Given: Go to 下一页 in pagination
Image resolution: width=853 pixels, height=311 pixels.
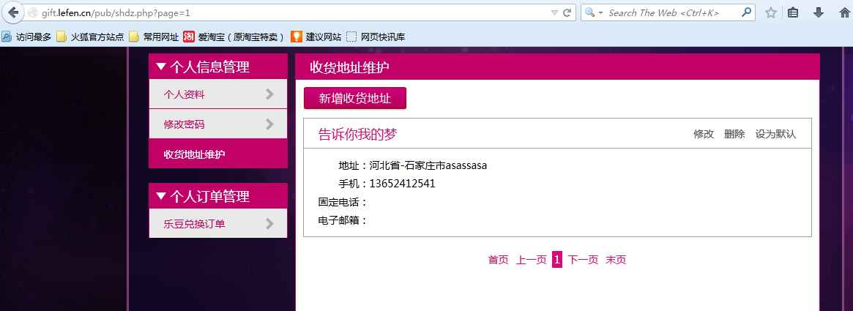Looking at the screenshot, I should (x=583, y=260).
